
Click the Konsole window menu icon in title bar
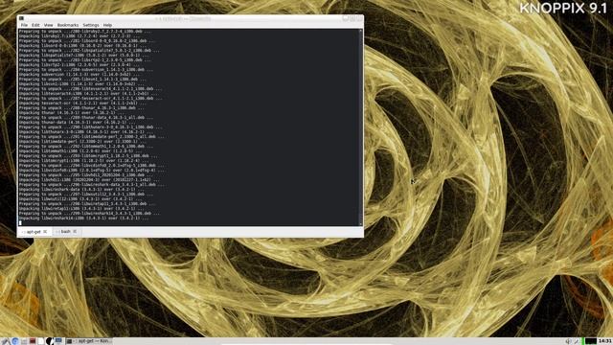21,18
